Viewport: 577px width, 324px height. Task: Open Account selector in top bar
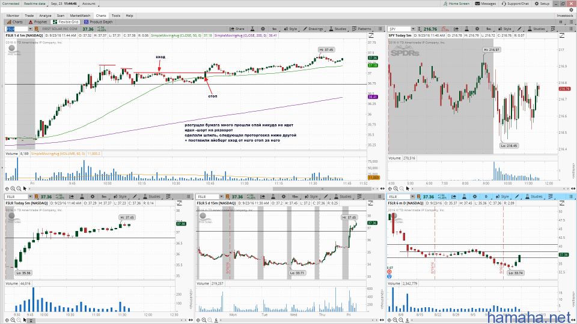[x=89, y=4]
